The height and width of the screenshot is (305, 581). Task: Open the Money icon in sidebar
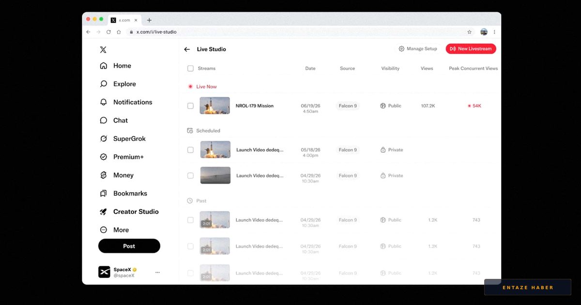pyautogui.click(x=103, y=175)
